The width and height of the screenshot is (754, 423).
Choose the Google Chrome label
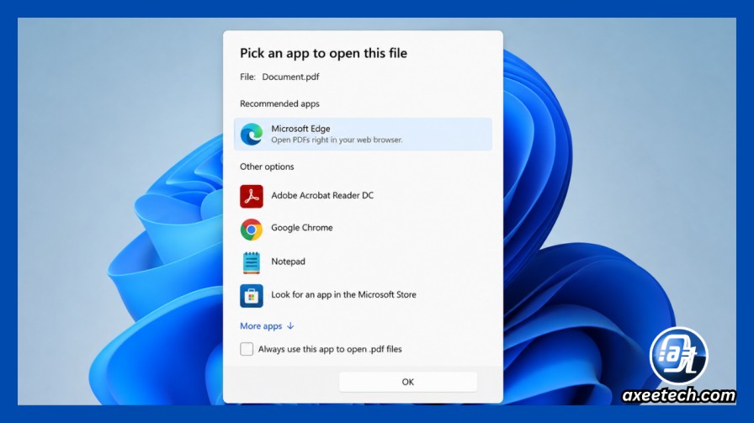pos(302,227)
